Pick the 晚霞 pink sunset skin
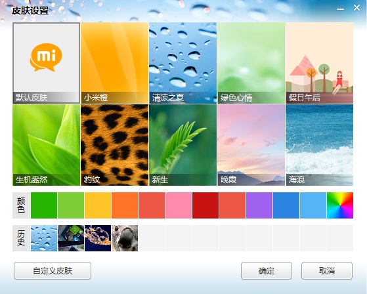The image size is (367, 294). tap(251, 145)
